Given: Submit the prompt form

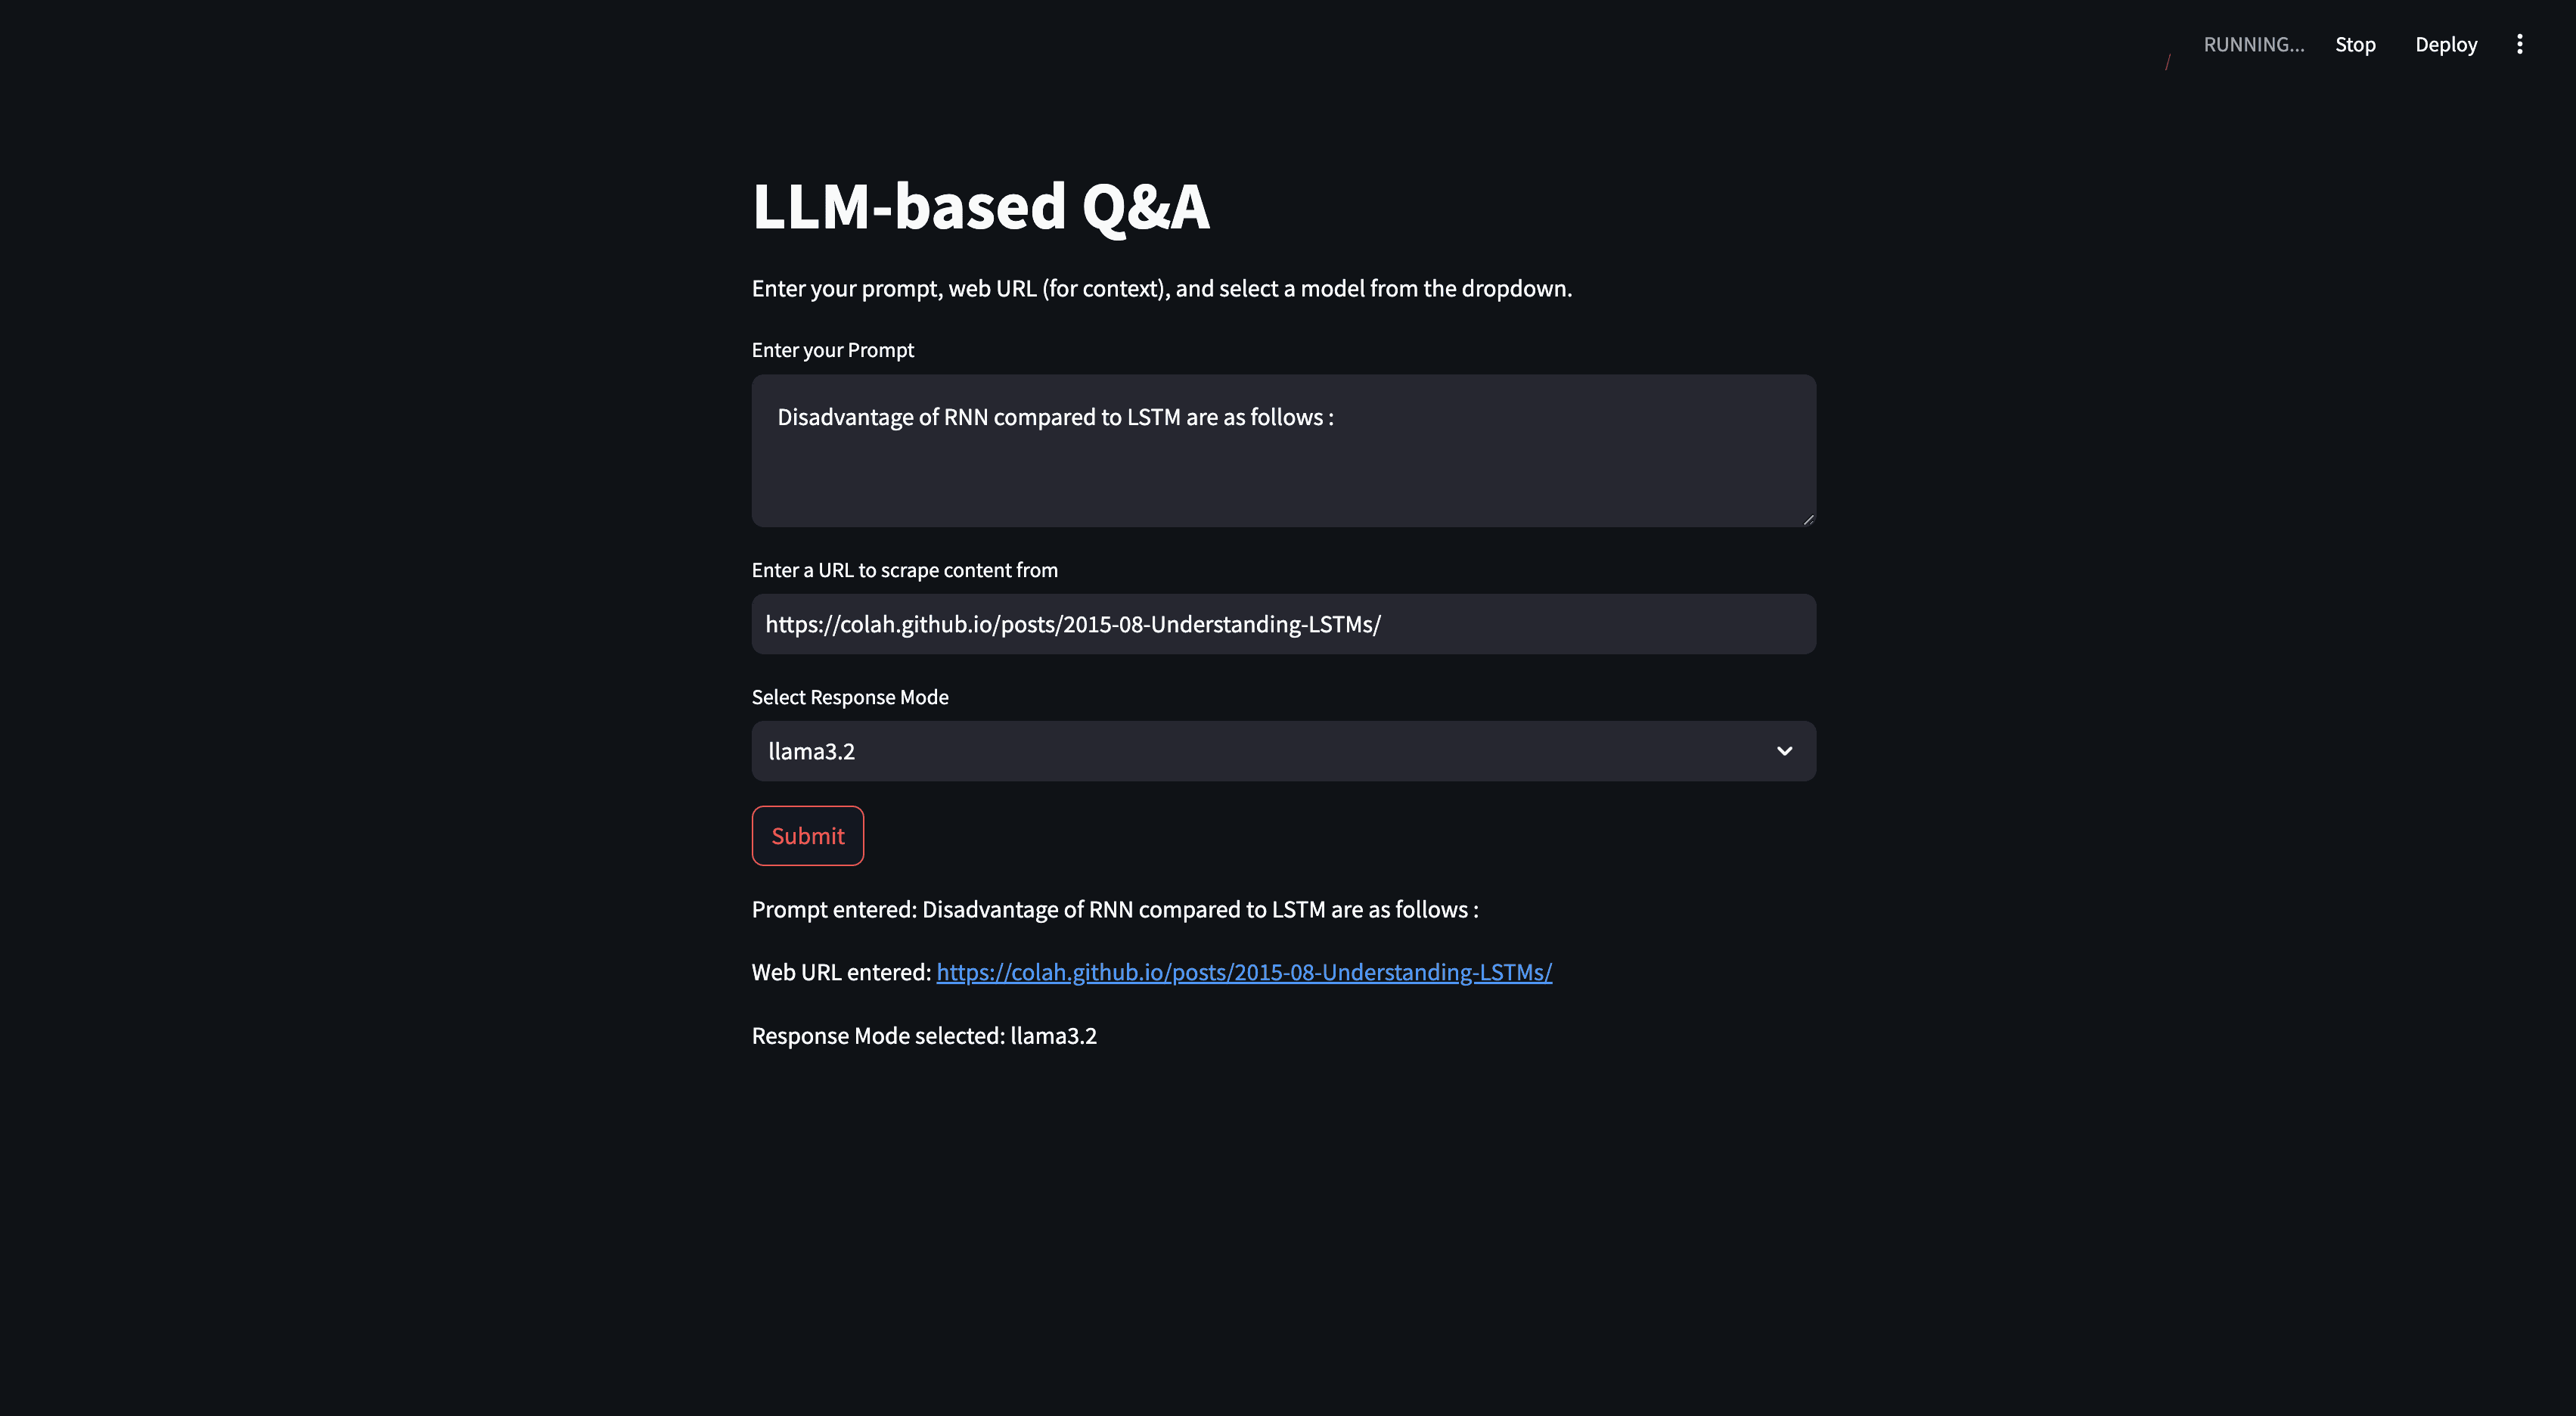Looking at the screenshot, I should pyautogui.click(x=807, y=836).
